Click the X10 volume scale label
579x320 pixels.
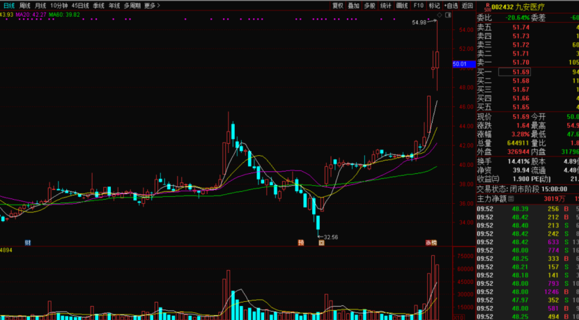coord(458,317)
